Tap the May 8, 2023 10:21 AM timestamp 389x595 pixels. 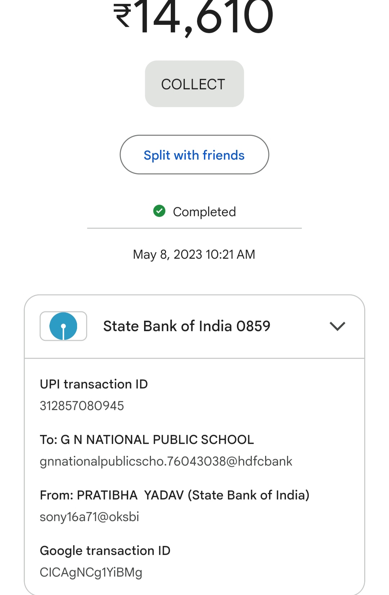[194, 254]
